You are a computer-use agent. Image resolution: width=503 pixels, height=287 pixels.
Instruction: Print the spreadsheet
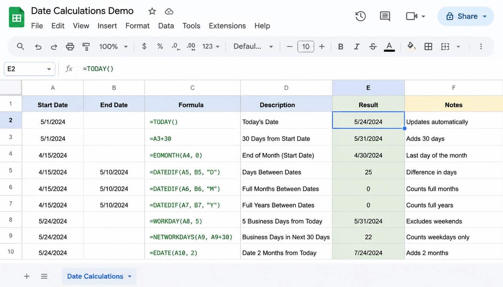pos(70,46)
